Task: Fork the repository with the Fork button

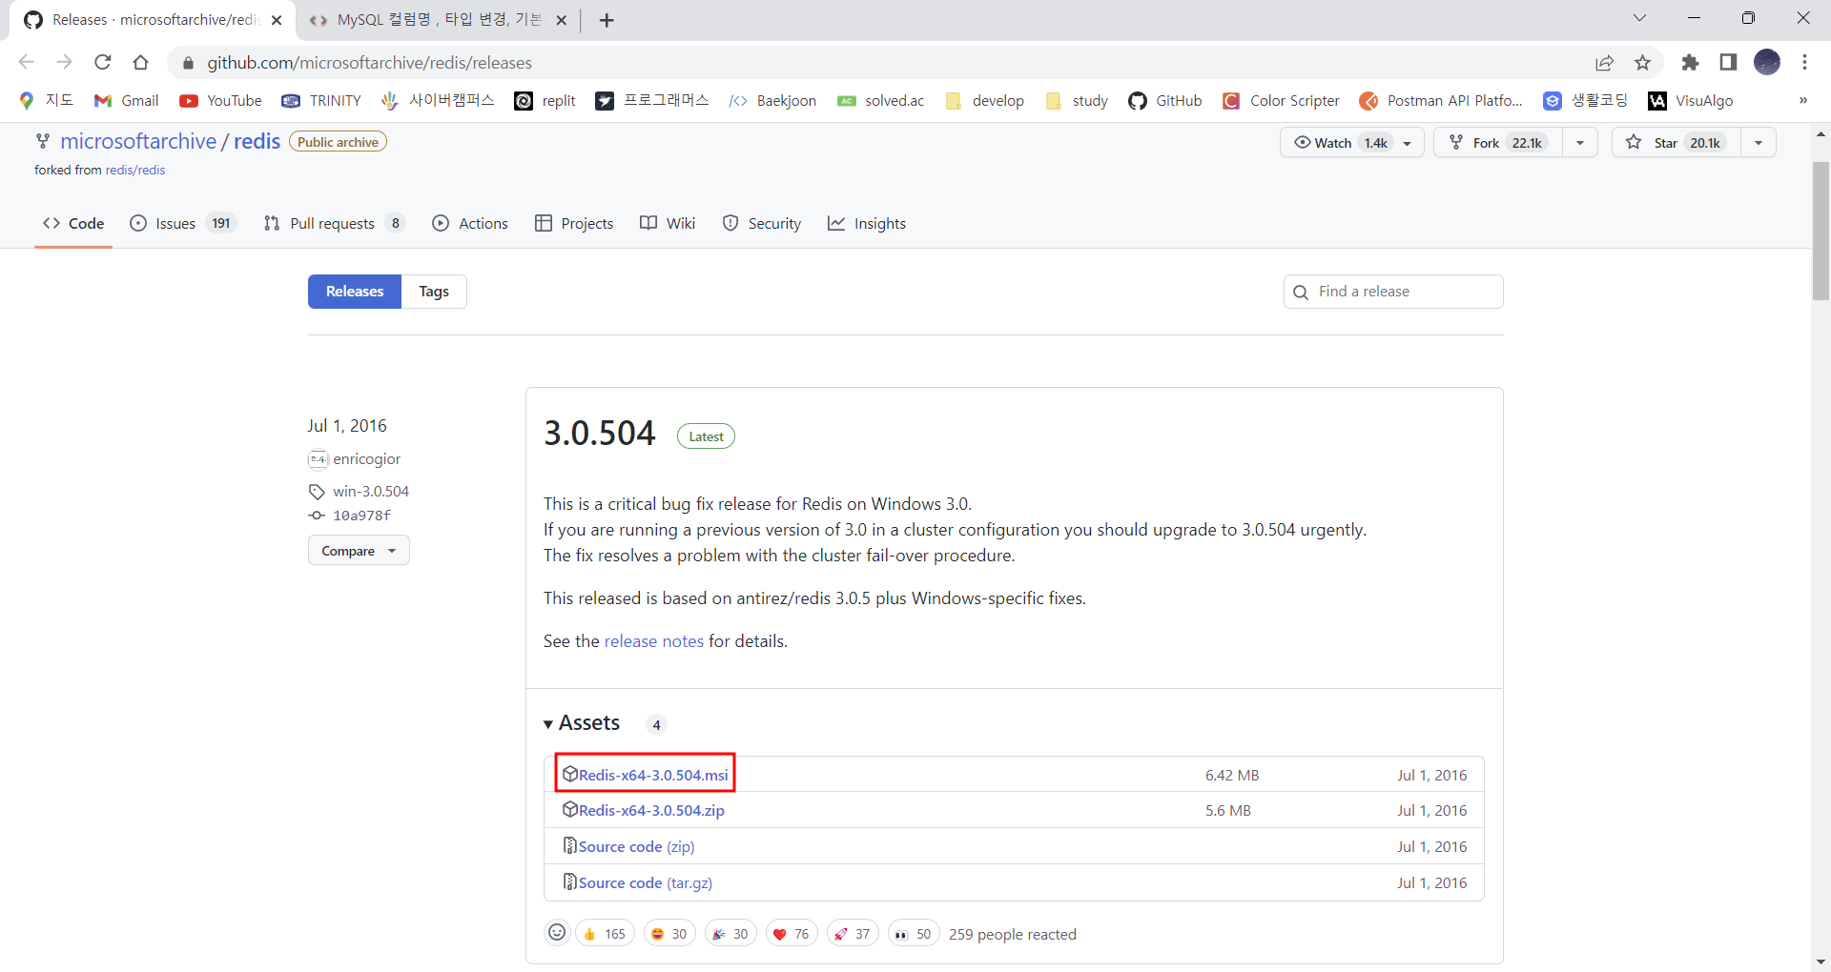Action: [1498, 143]
